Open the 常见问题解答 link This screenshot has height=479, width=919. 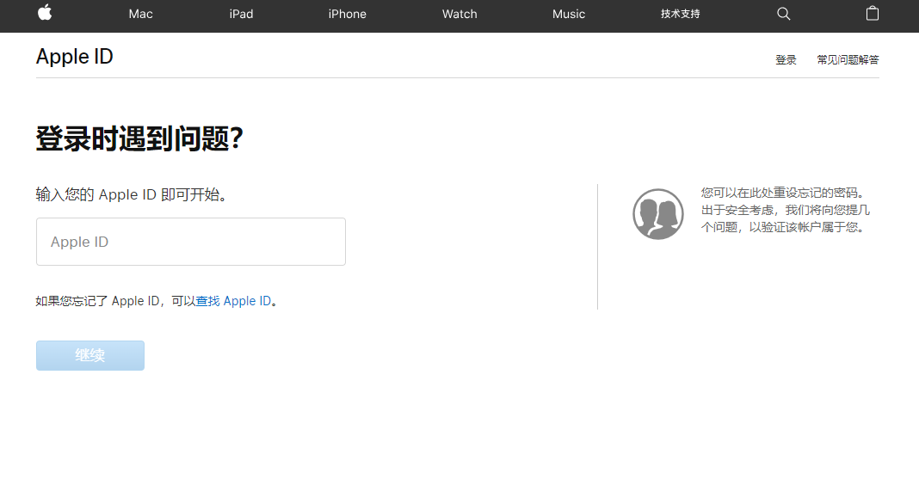pos(848,59)
